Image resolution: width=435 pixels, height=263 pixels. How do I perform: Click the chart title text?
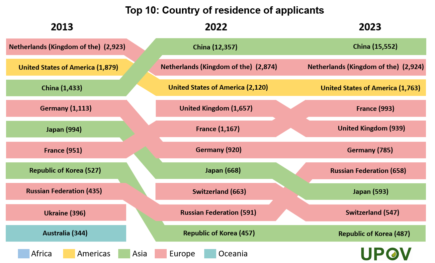(224, 10)
